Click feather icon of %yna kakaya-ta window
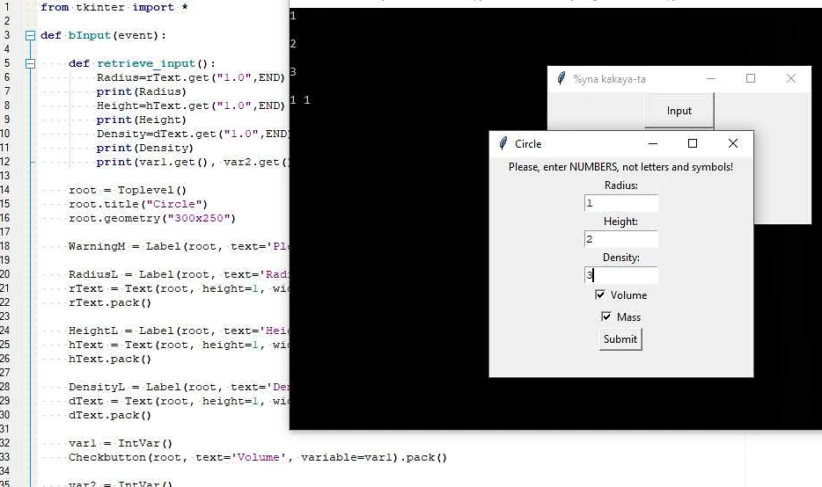The width and height of the screenshot is (822, 487). click(561, 79)
